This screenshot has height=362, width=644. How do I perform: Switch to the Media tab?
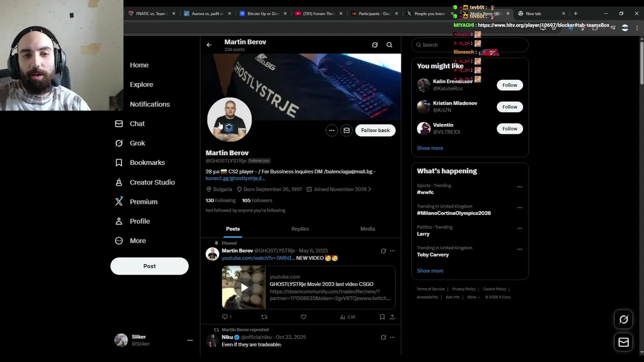pyautogui.click(x=368, y=229)
